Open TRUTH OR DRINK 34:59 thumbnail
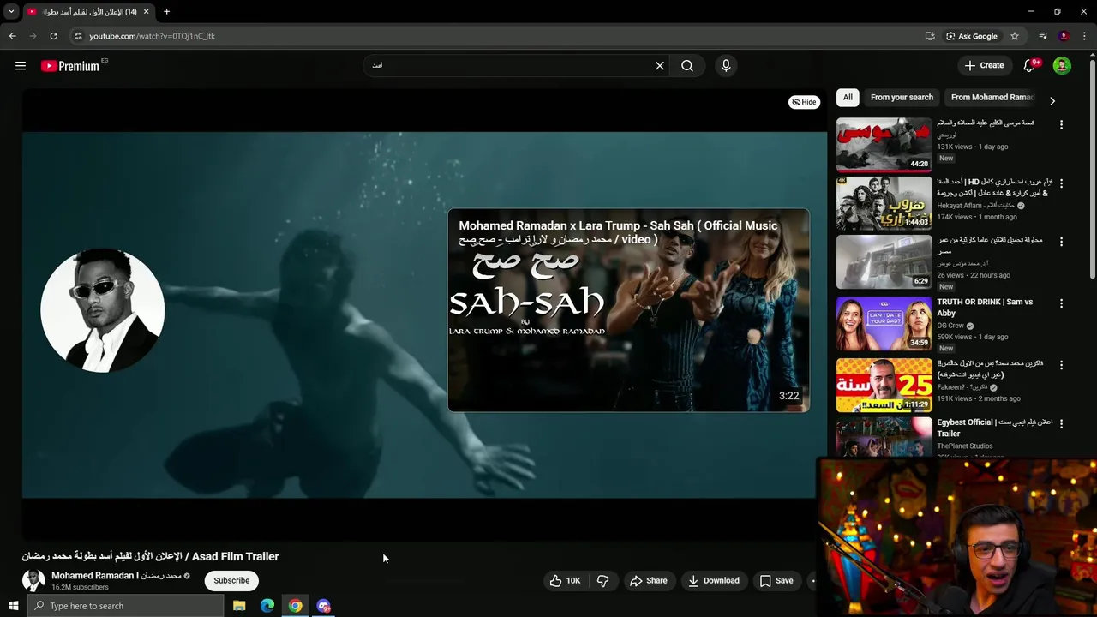Image resolution: width=1097 pixels, height=617 pixels. 884,324
